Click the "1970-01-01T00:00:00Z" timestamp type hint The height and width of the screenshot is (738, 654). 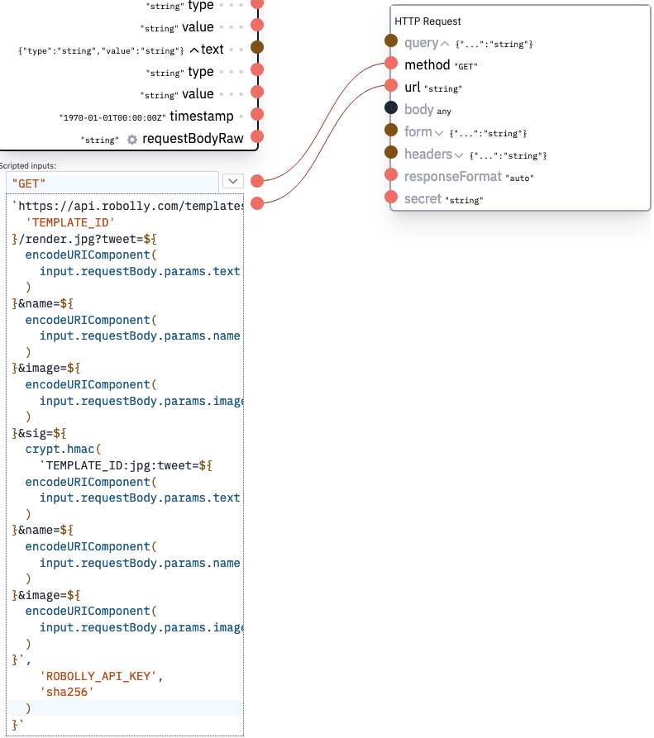(112, 117)
